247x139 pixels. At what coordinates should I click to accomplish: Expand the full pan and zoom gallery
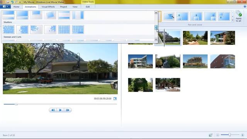coord(232,20)
